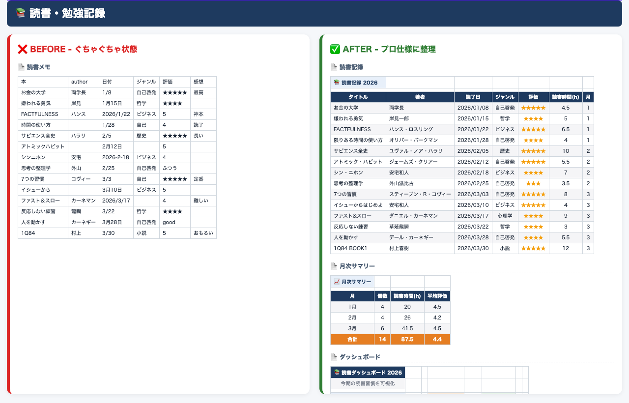Click the 1Q84 BOOK1 title cell
The width and height of the screenshot is (629, 403).
[358, 248]
